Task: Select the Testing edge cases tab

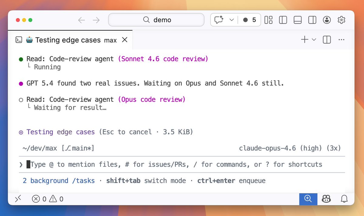Action: [x=70, y=40]
